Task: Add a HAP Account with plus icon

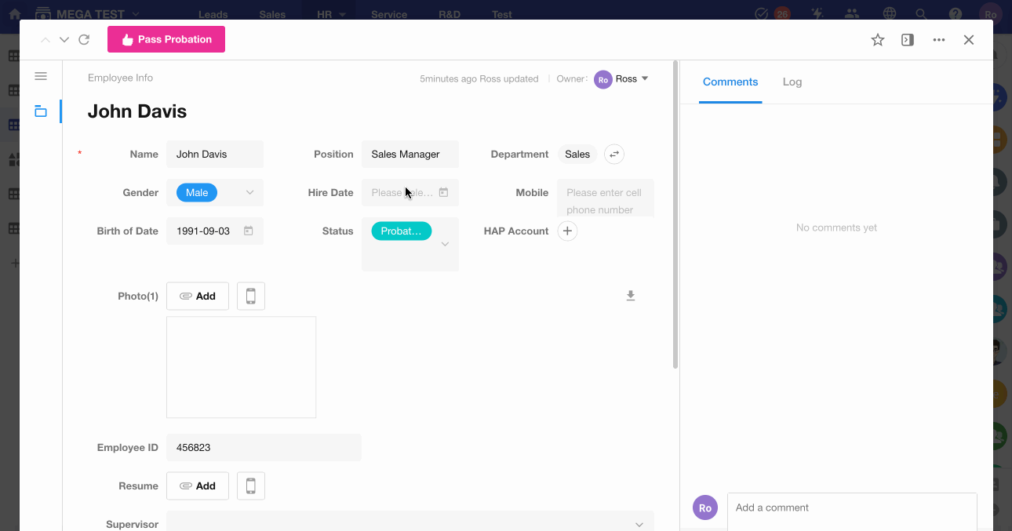Action: click(x=567, y=231)
